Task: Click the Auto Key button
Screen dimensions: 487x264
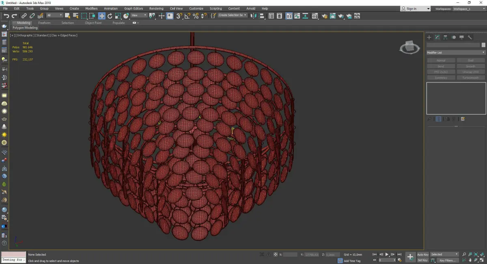Action: click(x=423, y=255)
